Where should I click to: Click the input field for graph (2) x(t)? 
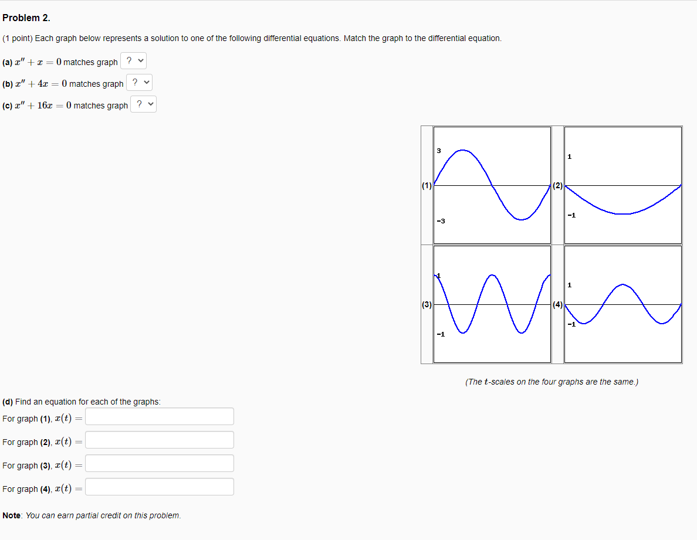click(159, 440)
